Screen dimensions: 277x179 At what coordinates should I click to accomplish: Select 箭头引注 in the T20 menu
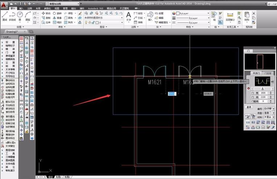(10, 102)
